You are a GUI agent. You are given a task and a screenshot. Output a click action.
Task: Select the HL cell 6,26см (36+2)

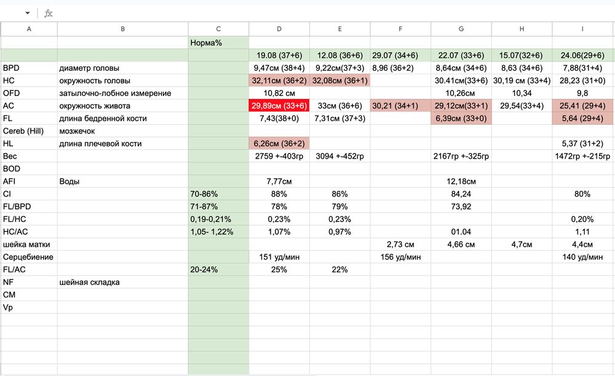279,144
